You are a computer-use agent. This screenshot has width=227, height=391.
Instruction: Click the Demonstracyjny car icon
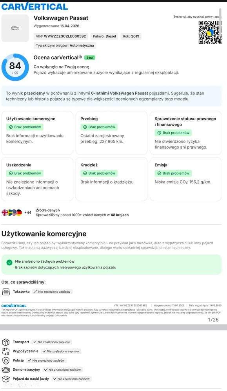[x=6, y=370]
